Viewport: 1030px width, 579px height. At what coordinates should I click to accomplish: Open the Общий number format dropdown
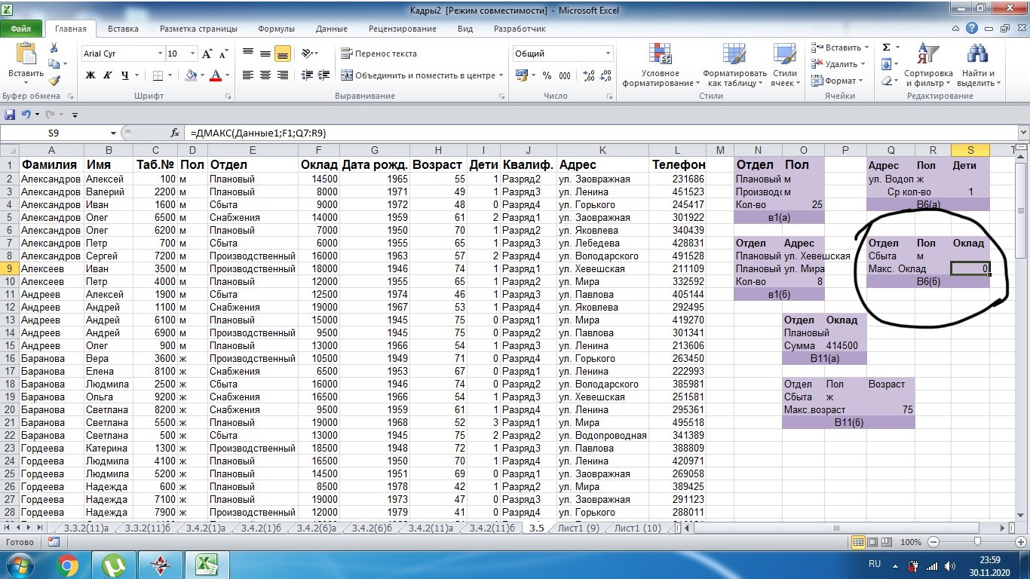[x=608, y=54]
